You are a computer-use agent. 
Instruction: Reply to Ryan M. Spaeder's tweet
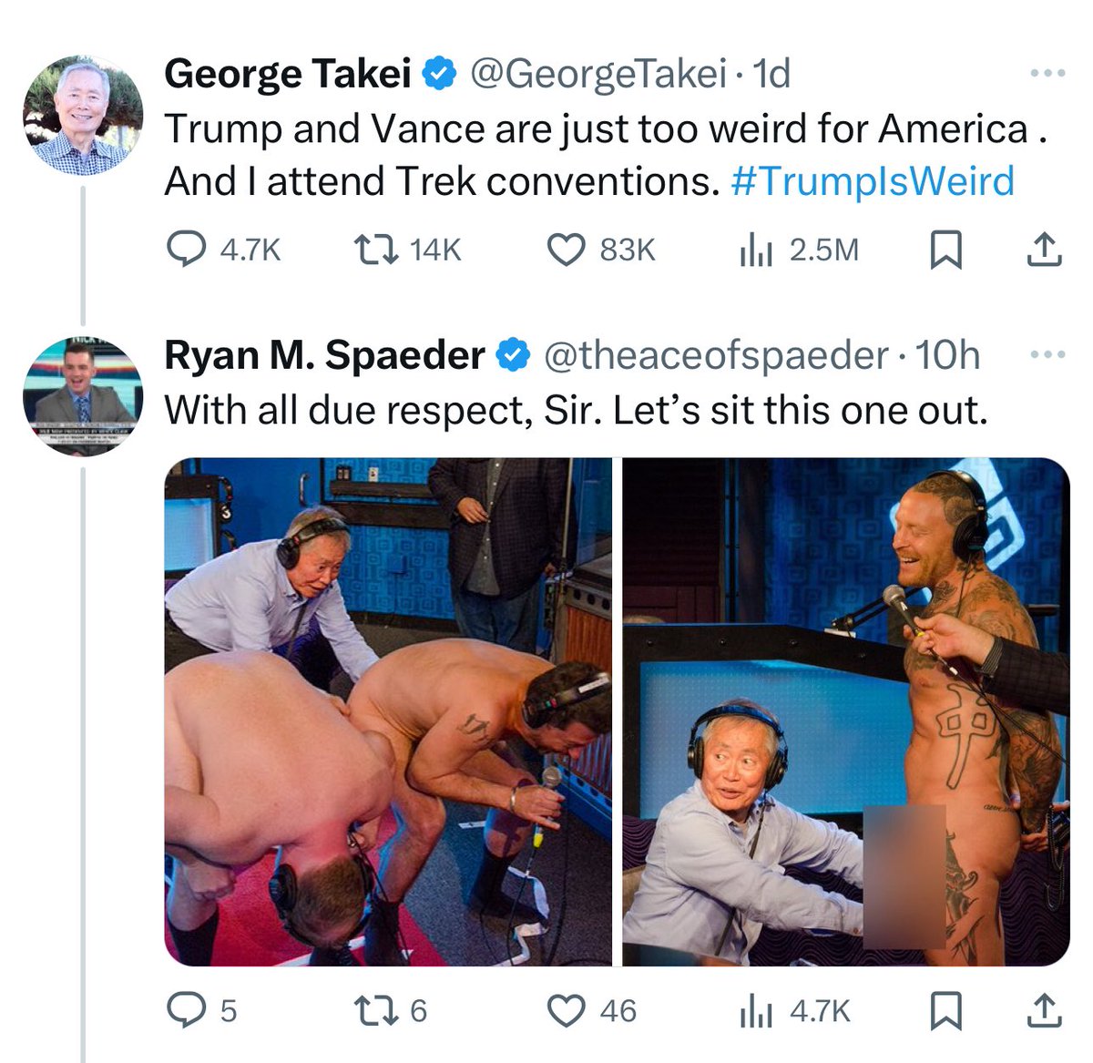coord(186,1010)
